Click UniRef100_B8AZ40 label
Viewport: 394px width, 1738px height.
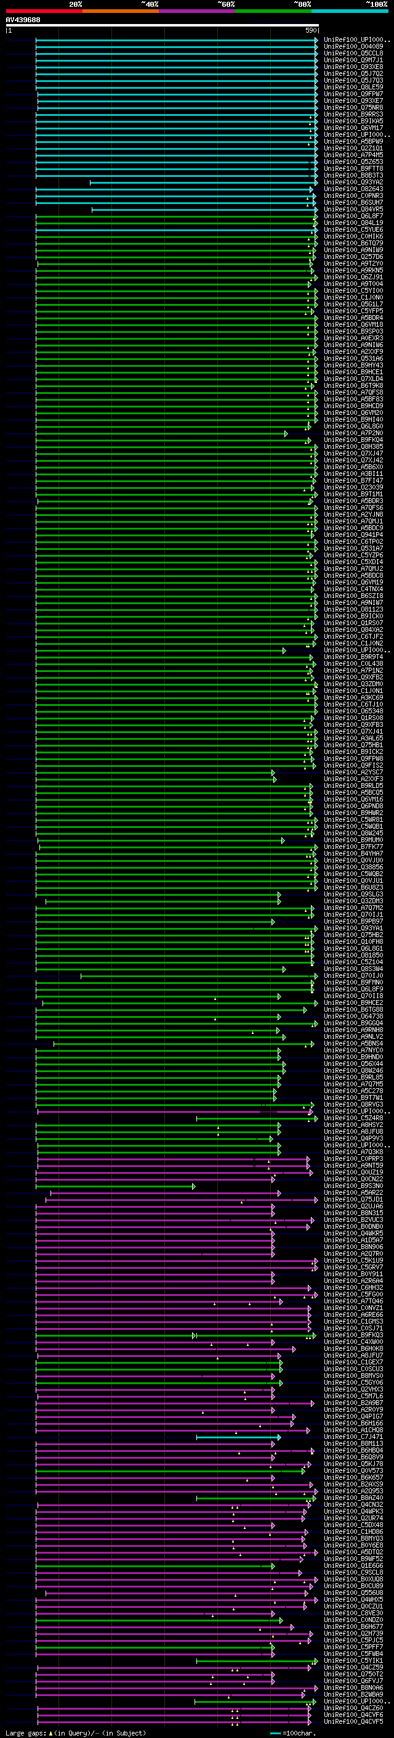point(353,1498)
